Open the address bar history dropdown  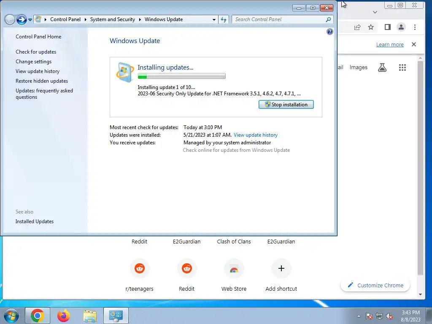pyautogui.click(x=214, y=19)
